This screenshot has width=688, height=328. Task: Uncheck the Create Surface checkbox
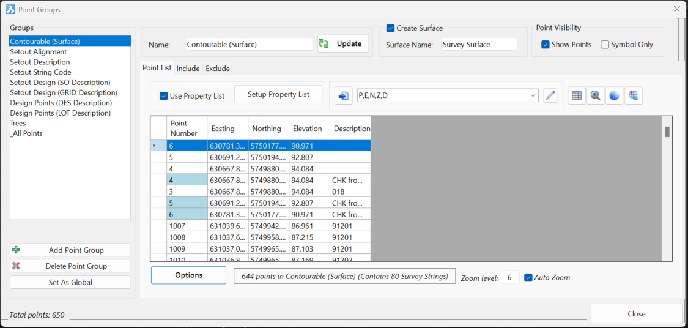click(391, 28)
